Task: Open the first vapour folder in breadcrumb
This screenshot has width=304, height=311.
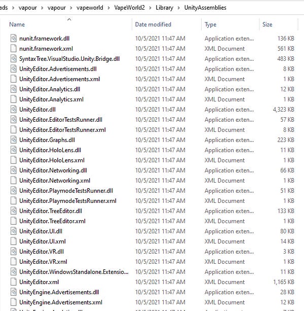Action: click(x=28, y=8)
